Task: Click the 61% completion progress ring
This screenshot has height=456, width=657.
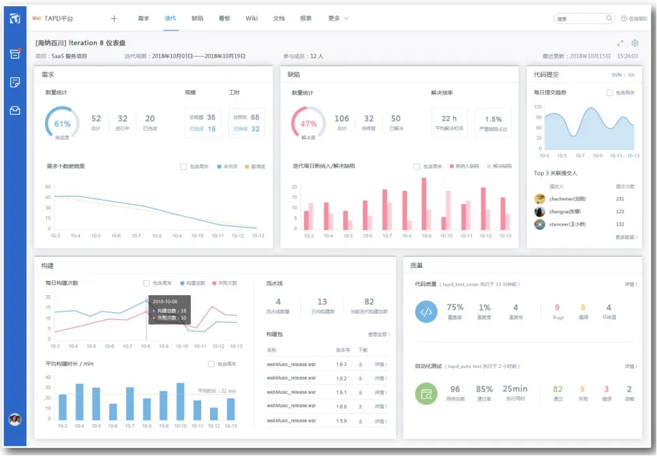Action: coord(62,123)
